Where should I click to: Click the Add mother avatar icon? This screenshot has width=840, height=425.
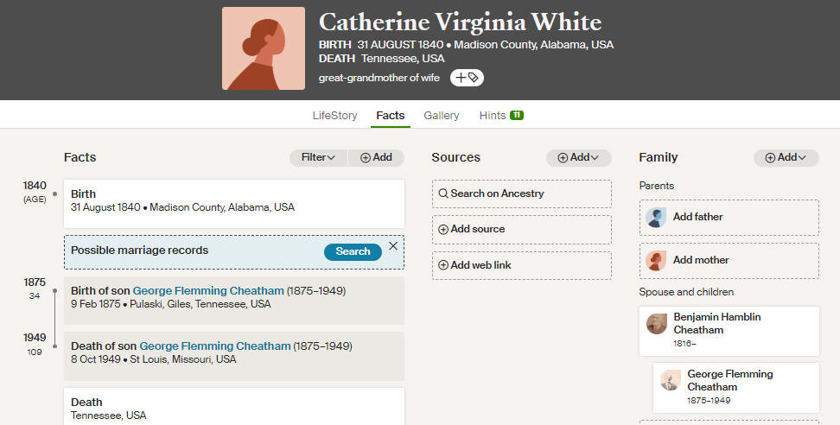656,261
